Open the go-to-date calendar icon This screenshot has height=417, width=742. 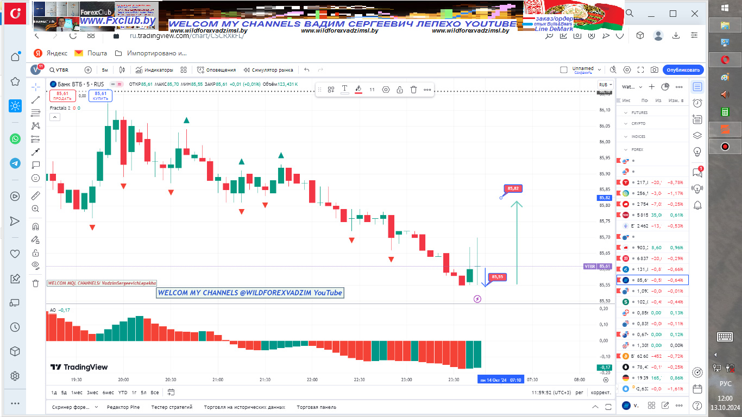(x=171, y=392)
